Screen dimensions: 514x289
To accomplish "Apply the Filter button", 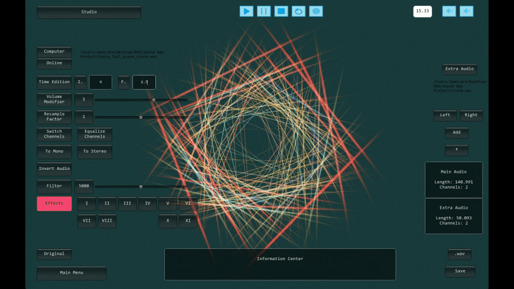I will point(54,186).
